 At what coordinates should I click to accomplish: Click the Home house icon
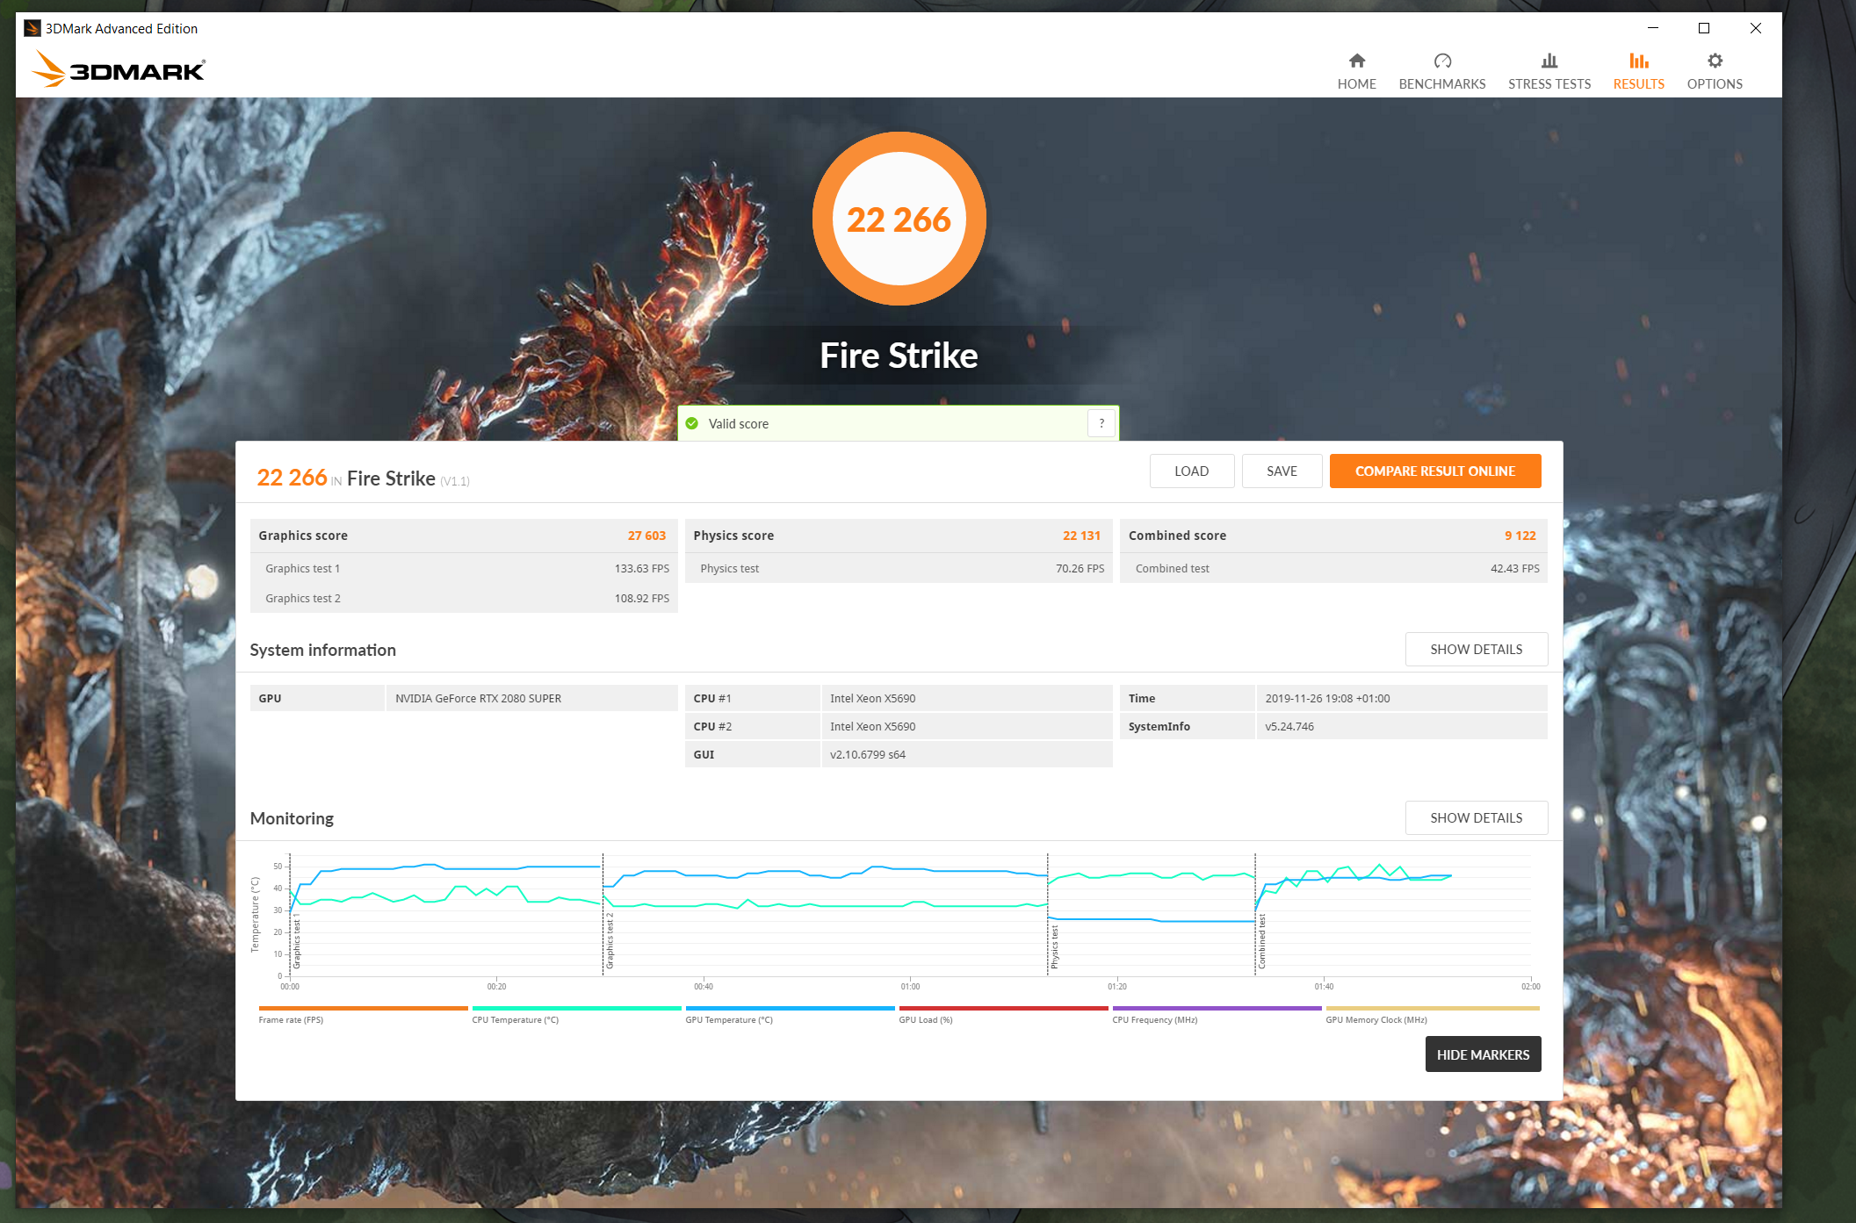point(1356,61)
